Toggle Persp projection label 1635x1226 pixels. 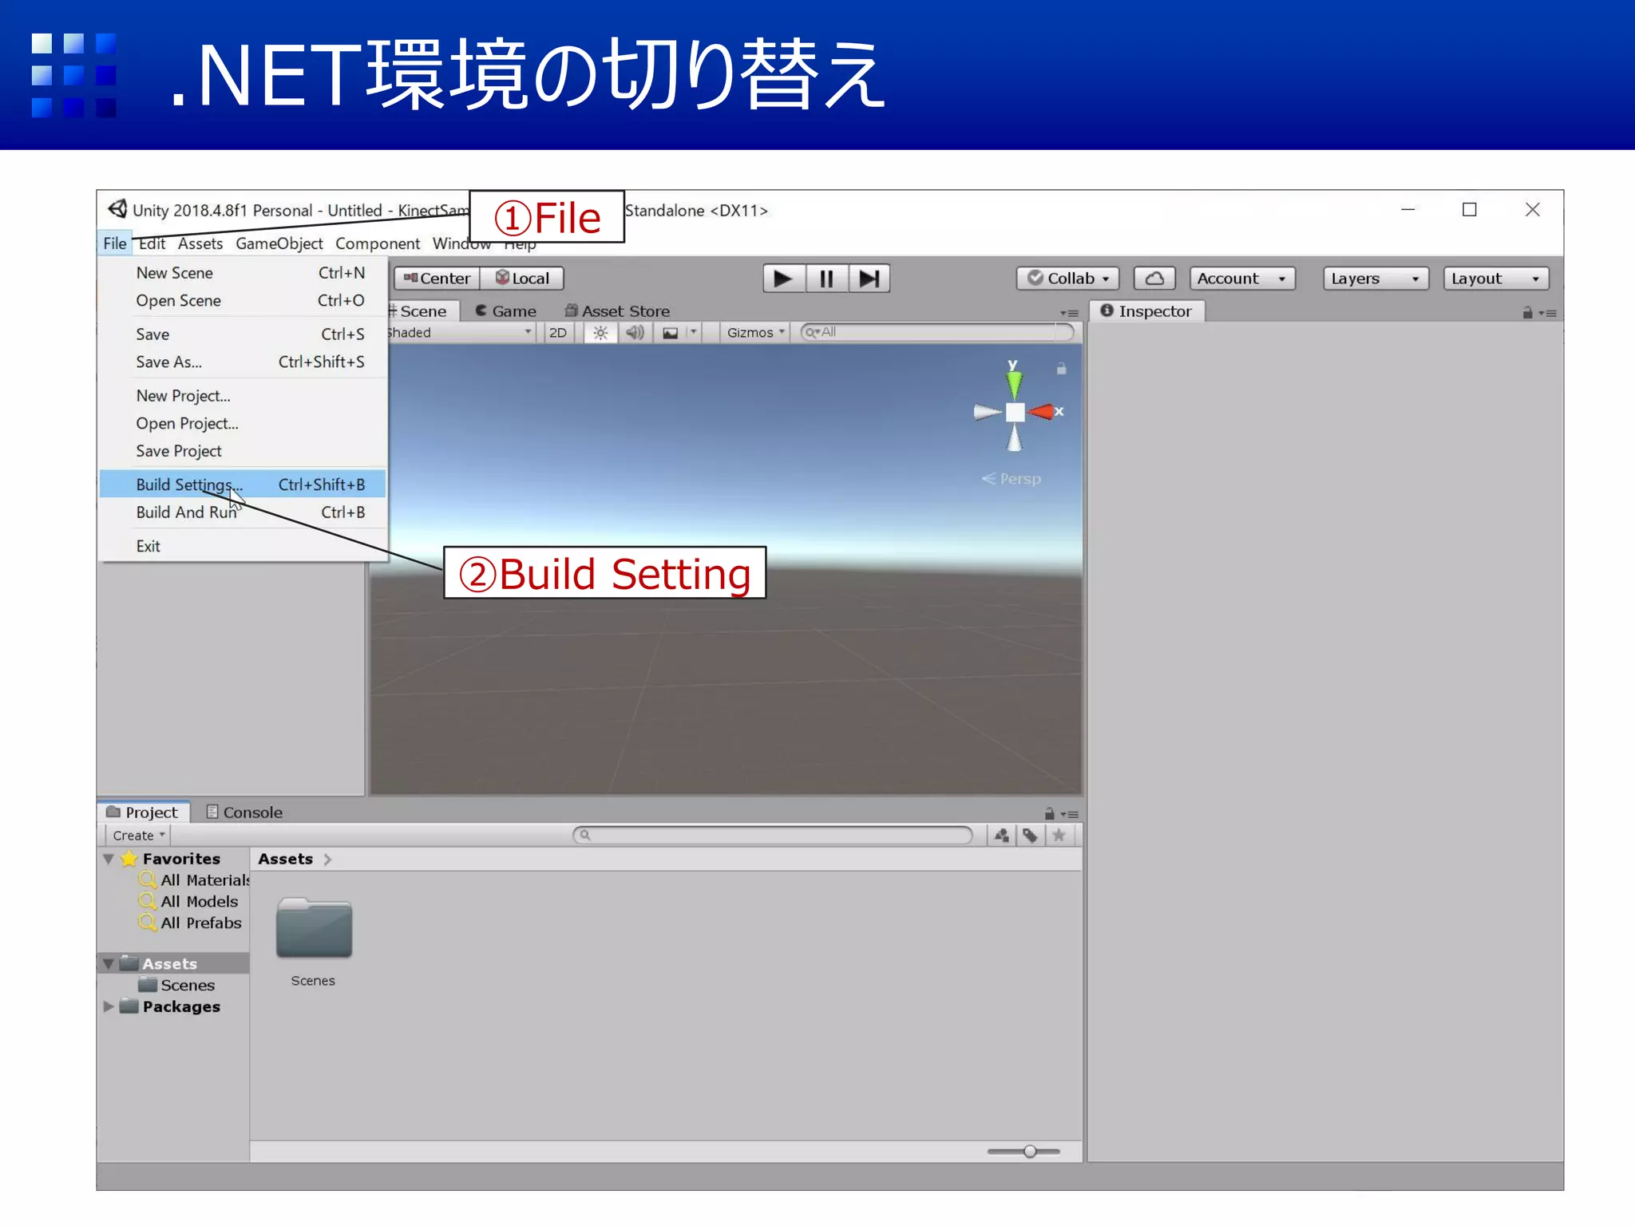(x=1011, y=479)
